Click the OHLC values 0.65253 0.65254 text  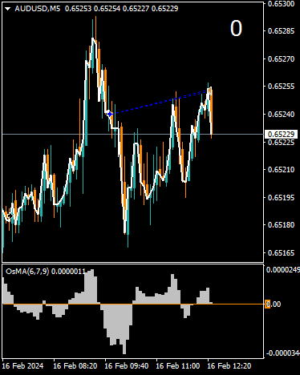[93, 9]
